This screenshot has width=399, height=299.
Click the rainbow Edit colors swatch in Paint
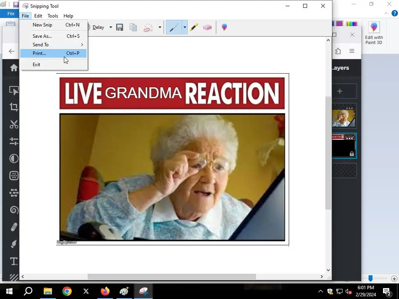tap(352, 24)
